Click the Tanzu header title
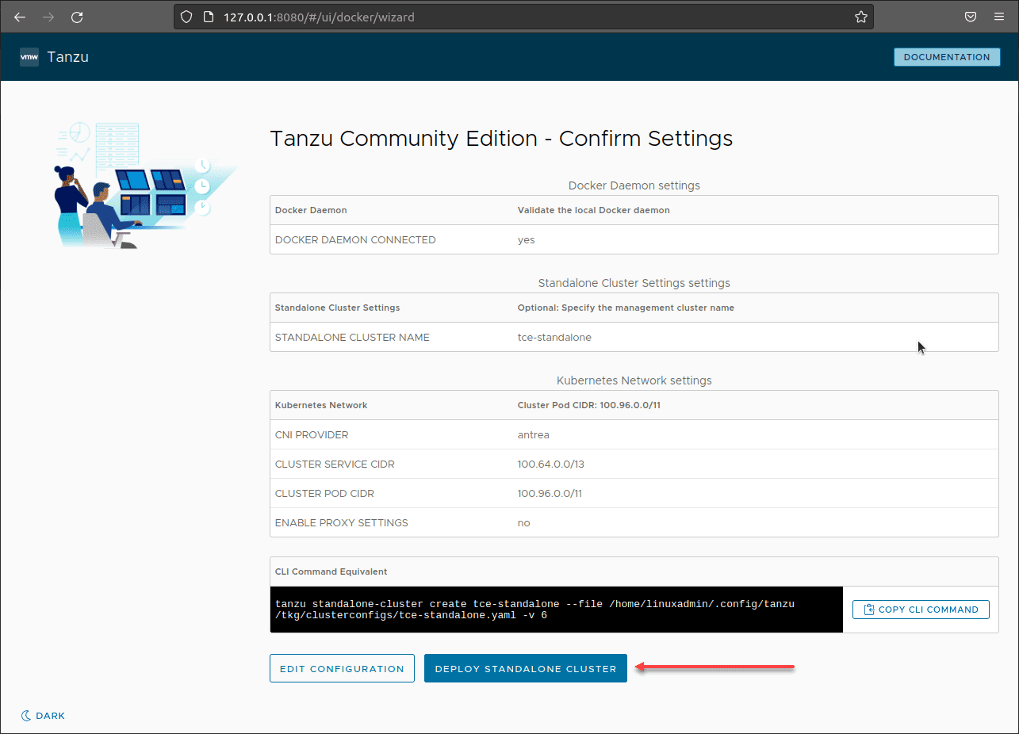Screen dimensions: 1019x734 [68, 57]
